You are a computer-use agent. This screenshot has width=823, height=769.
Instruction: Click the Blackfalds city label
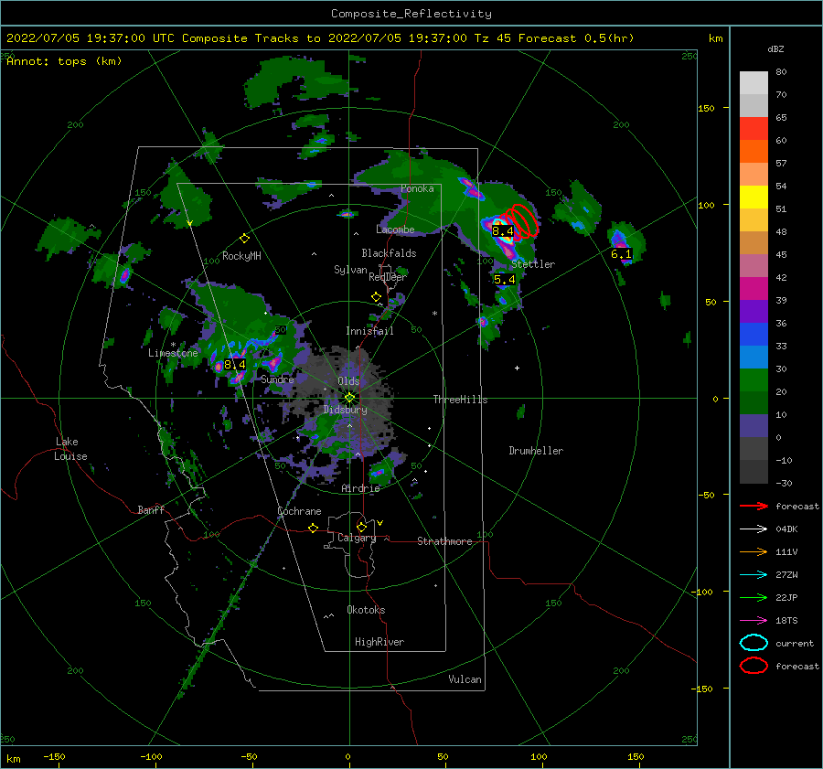389,253
